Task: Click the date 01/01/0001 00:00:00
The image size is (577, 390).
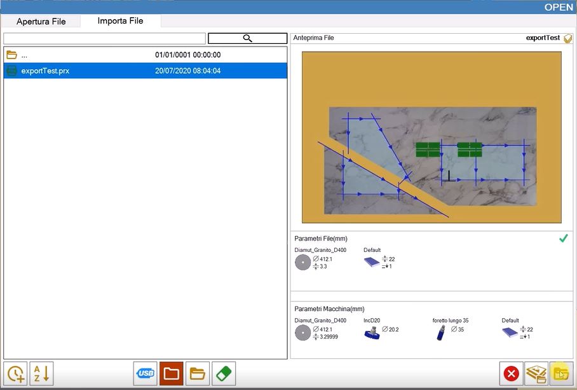Action: [187, 55]
